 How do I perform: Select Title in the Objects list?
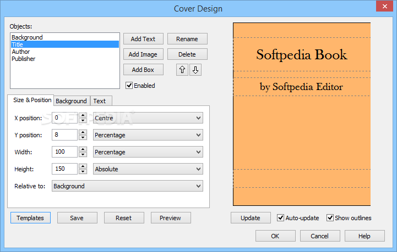point(65,44)
